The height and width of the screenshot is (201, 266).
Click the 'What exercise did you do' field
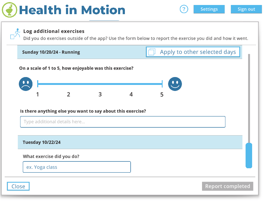[x=77, y=167]
